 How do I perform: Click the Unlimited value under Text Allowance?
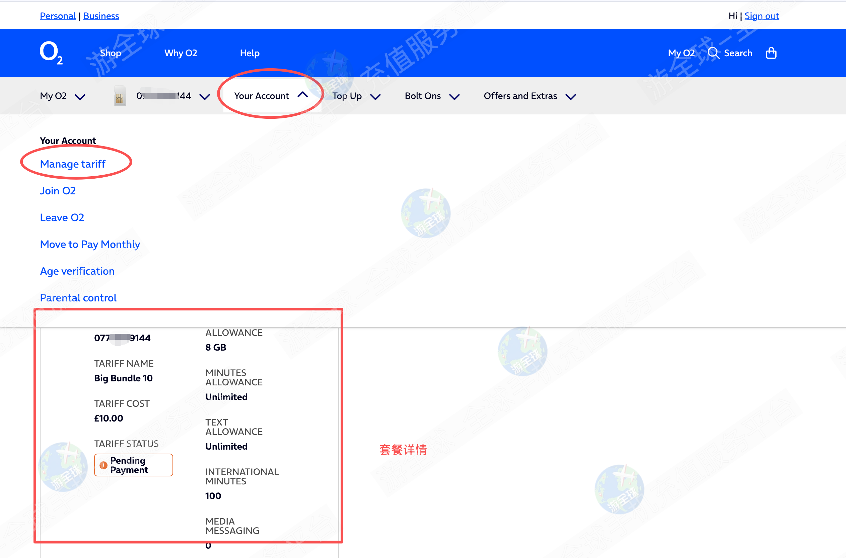pyautogui.click(x=226, y=447)
